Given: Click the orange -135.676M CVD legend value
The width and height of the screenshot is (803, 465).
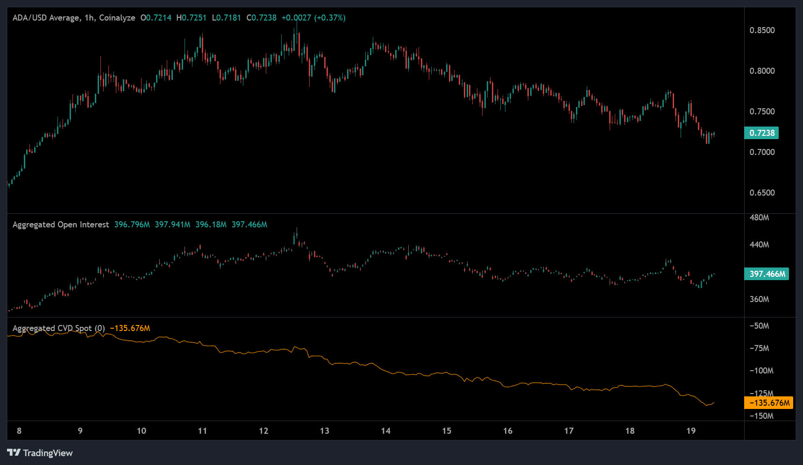Looking at the screenshot, I should (130, 328).
